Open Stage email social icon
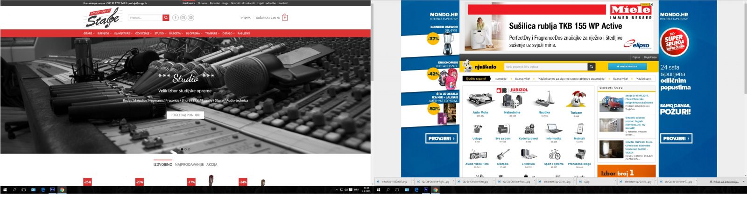The width and height of the screenshot is (747, 210). (x=183, y=18)
